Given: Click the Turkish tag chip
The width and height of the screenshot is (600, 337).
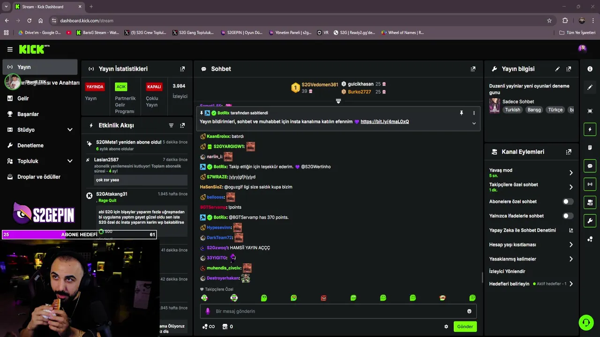Looking at the screenshot, I should tap(512, 110).
